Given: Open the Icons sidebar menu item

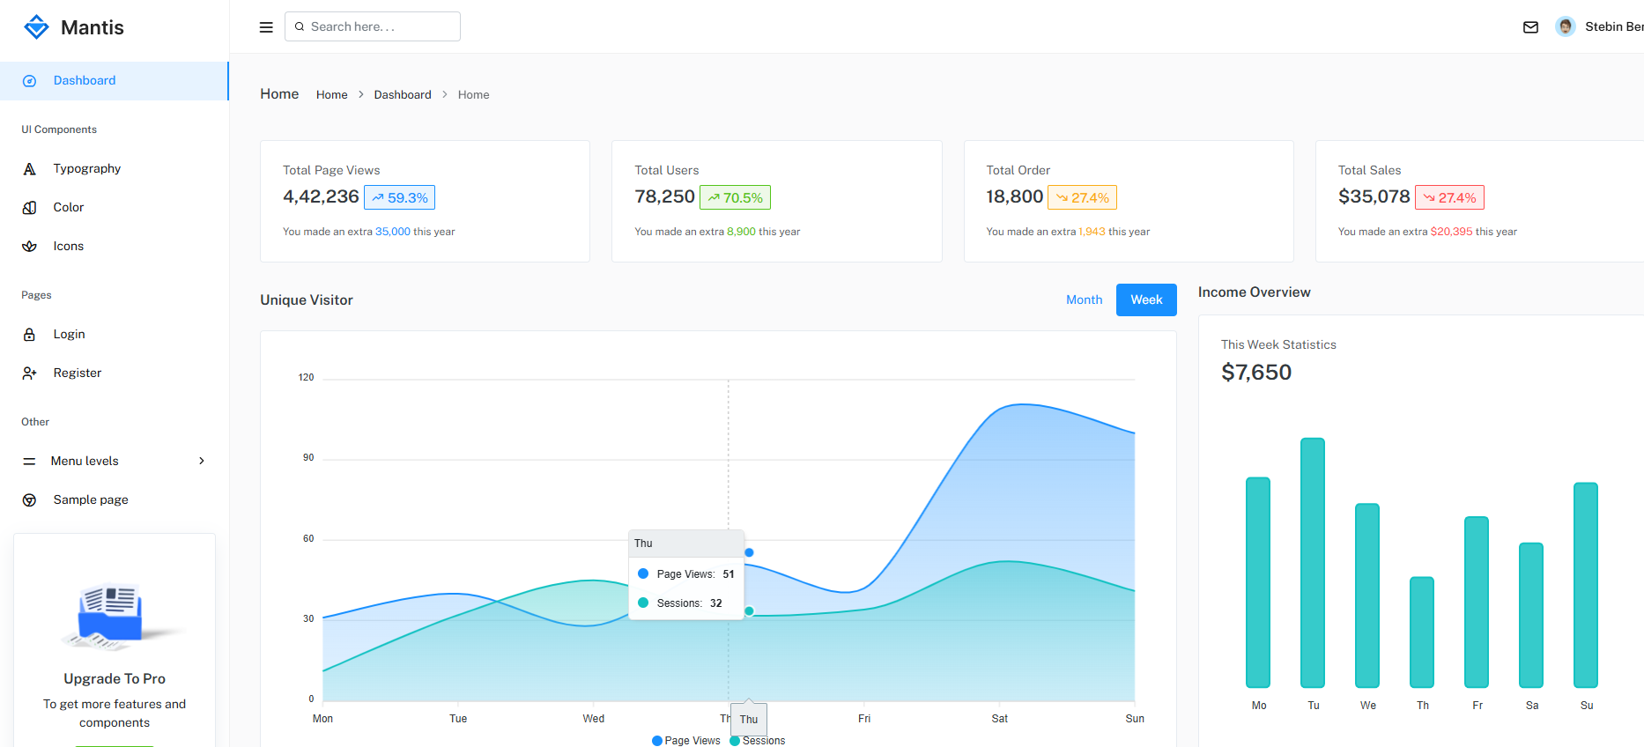Looking at the screenshot, I should pyautogui.click(x=69, y=246).
